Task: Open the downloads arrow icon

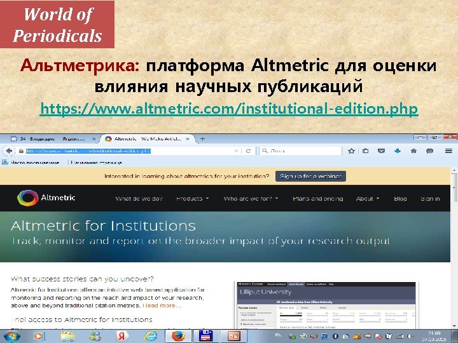Action: coord(397,151)
